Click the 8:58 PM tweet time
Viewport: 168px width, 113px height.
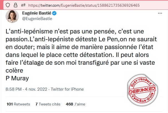tap(14, 90)
